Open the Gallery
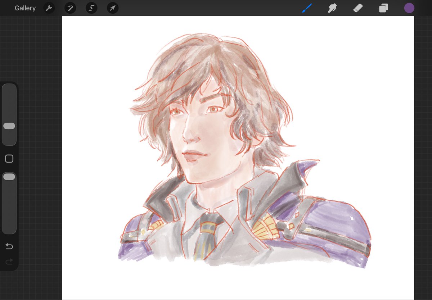The height and width of the screenshot is (300, 432). [x=25, y=8]
